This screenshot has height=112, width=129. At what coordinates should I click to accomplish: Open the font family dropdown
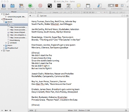tap(44, 12)
